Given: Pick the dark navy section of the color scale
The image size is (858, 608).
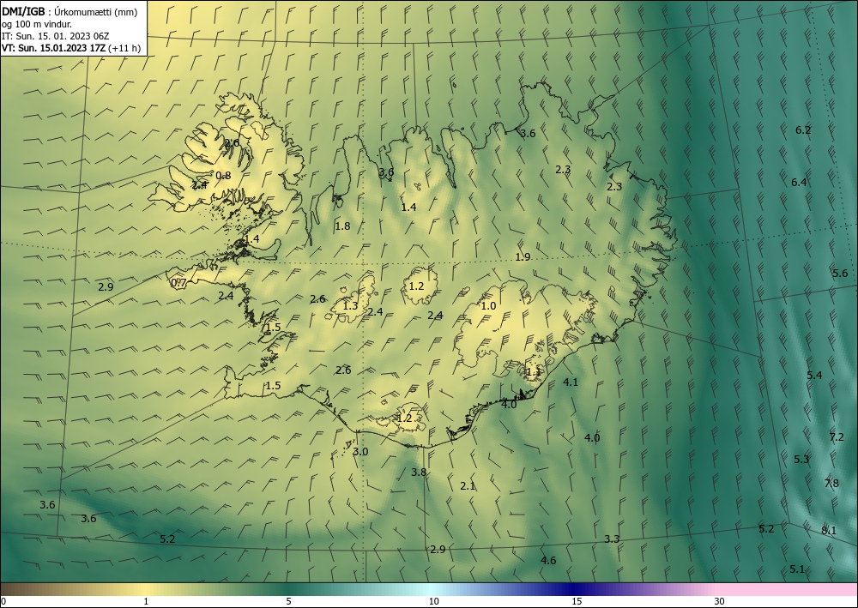Looking at the screenshot, I should point(575,589).
